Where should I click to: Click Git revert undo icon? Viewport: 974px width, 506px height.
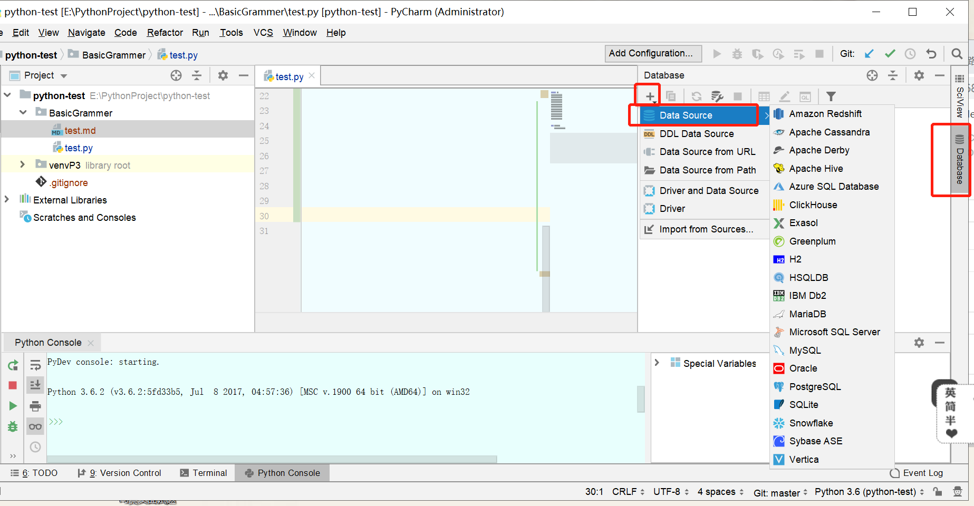click(931, 54)
